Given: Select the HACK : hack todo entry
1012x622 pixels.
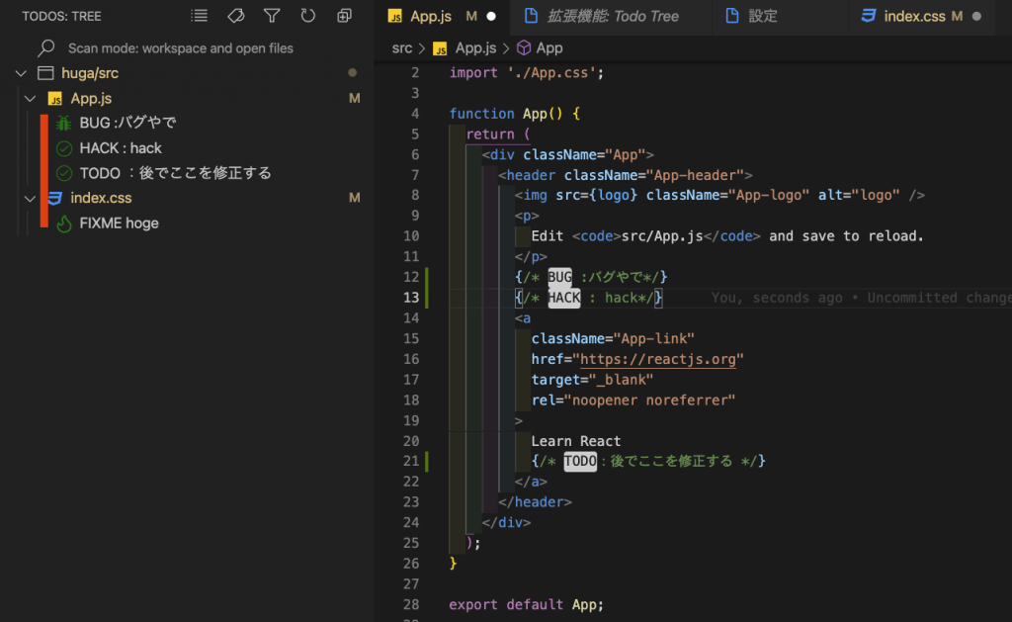Looking at the screenshot, I should point(120,148).
